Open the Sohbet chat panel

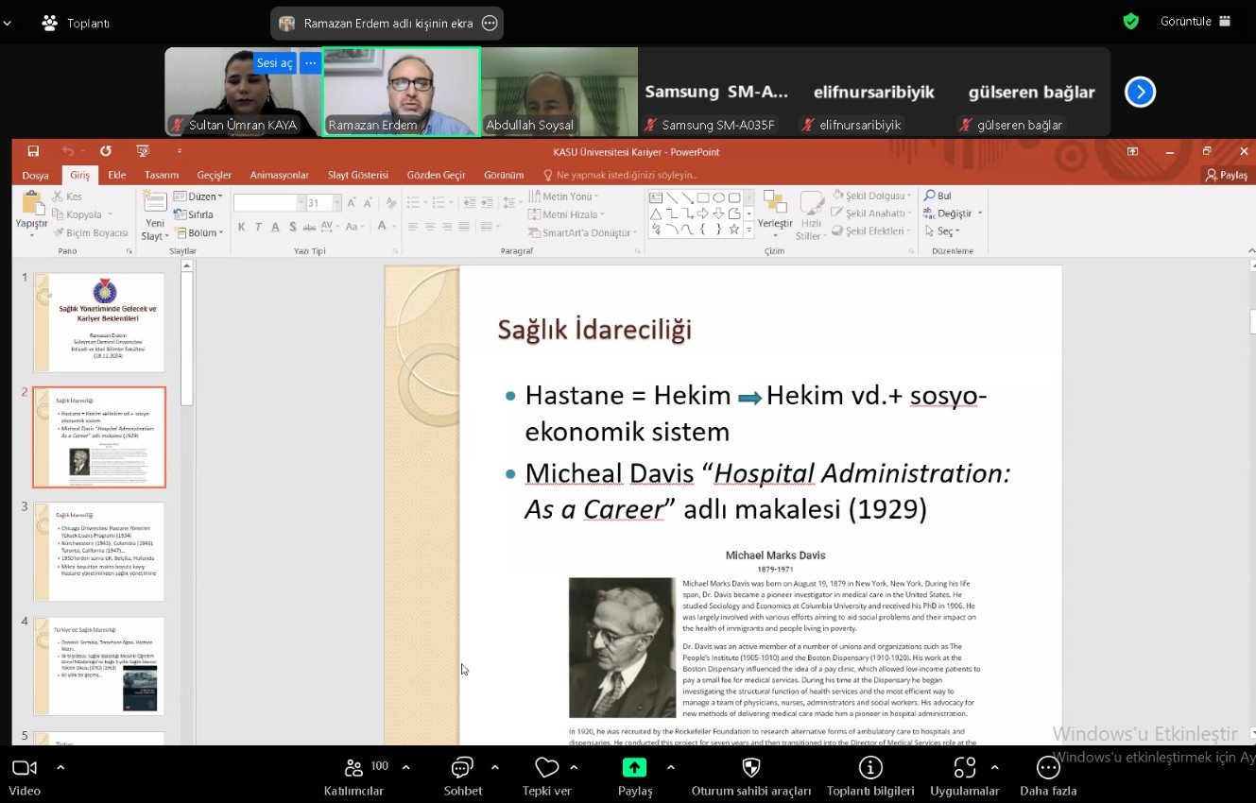(462, 768)
